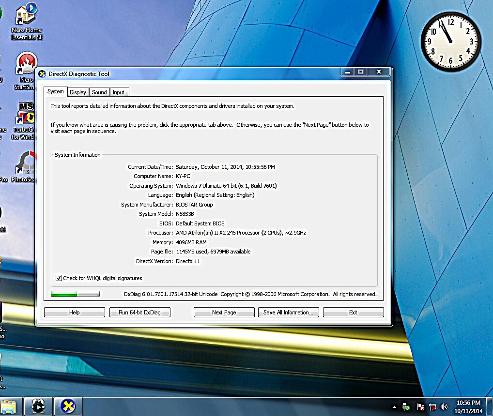Click the analog clock desktop gadget
Image resolution: width=493 pixels, height=416 pixels.
tap(451, 42)
